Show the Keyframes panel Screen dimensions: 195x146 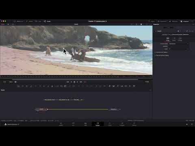click(x=162, y=21)
